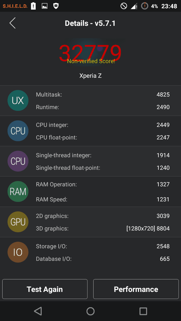Tap the brown IO category icon
This screenshot has width=181, height=321.
click(18, 252)
